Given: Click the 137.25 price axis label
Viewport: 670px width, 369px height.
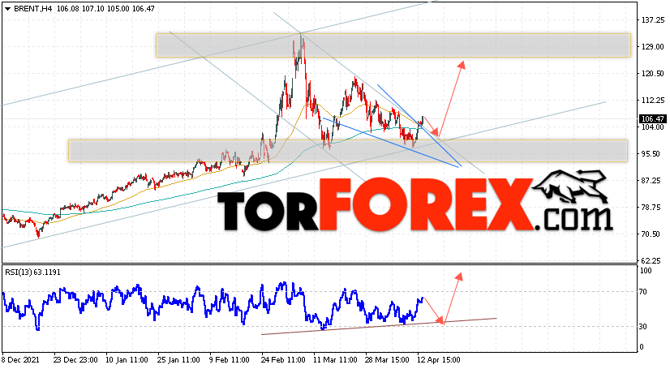Looking at the screenshot, I should (652, 20).
